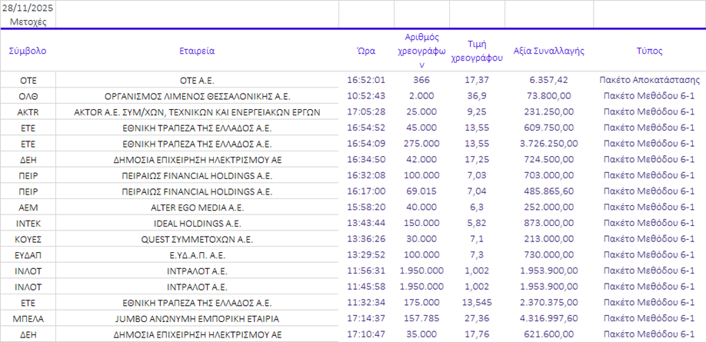Click the date cell 28/11/2025

28,8
